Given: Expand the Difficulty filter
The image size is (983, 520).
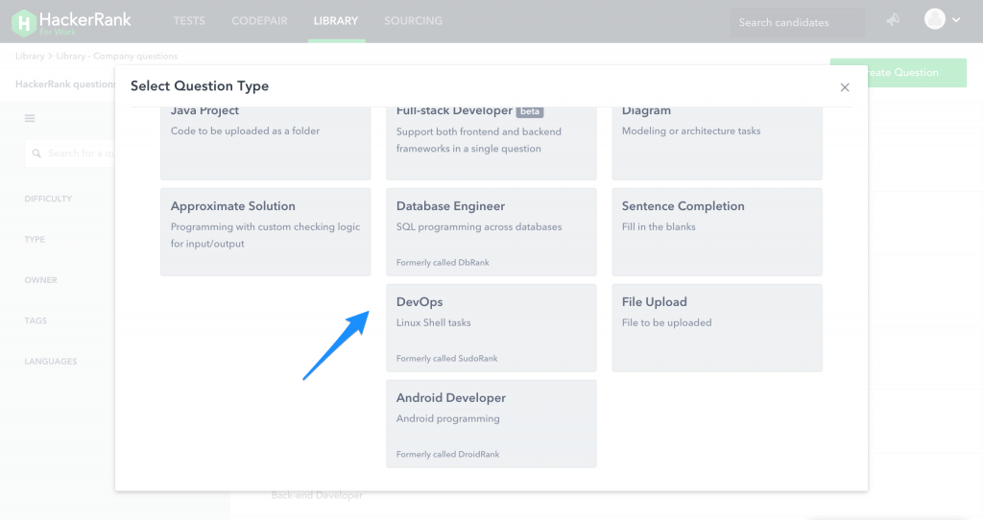Looking at the screenshot, I should pos(48,199).
